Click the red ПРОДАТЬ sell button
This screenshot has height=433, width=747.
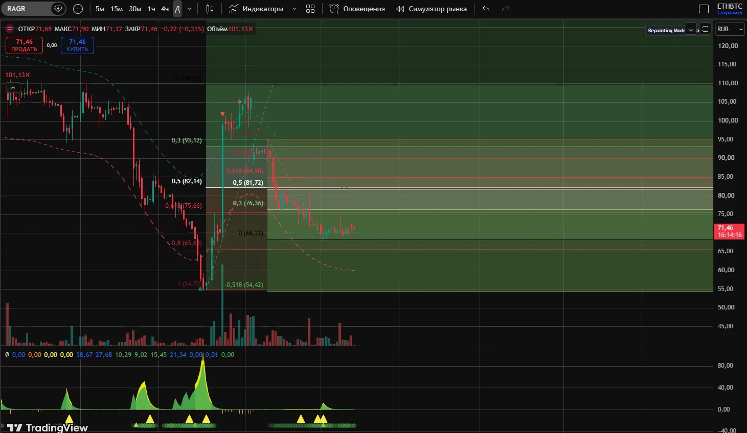point(24,45)
